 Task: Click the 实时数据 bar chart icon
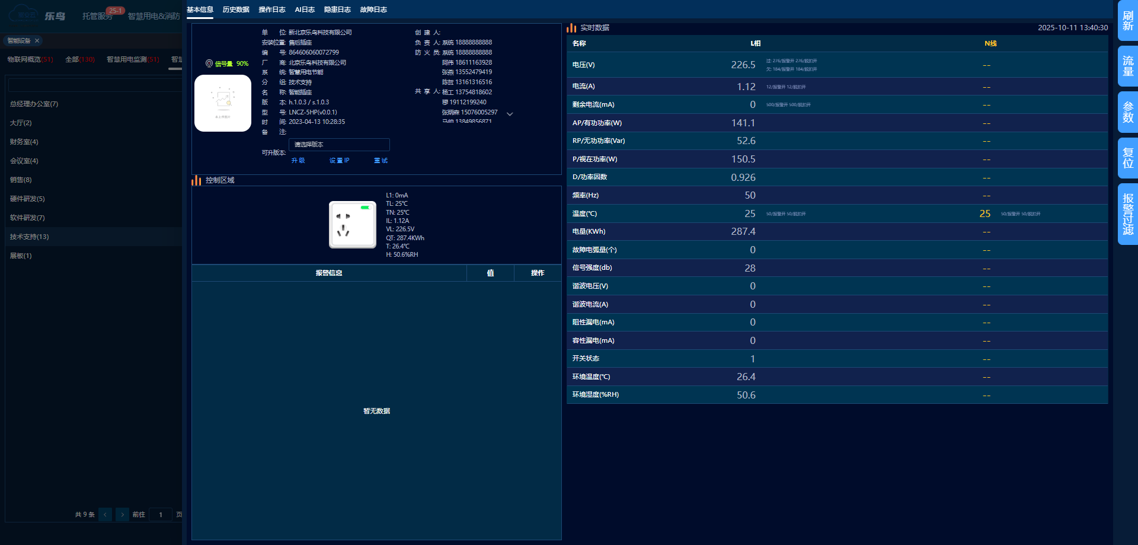(x=571, y=28)
